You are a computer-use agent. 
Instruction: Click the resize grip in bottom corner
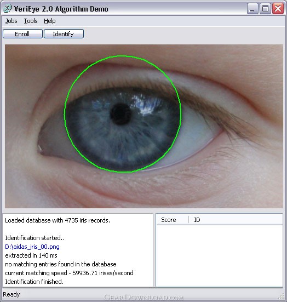coord(282,297)
